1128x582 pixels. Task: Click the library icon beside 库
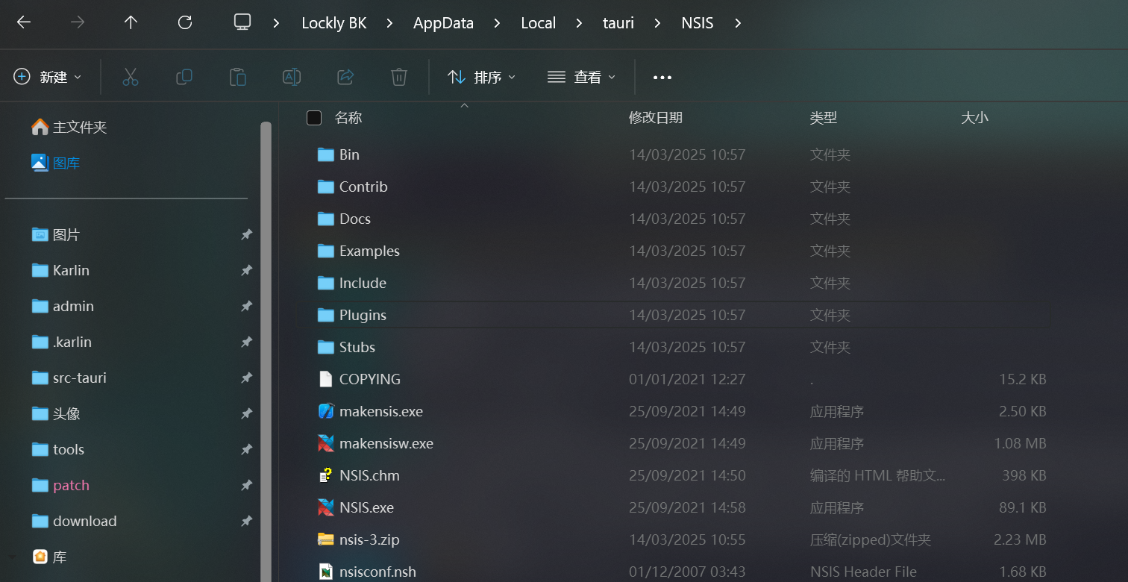40,557
